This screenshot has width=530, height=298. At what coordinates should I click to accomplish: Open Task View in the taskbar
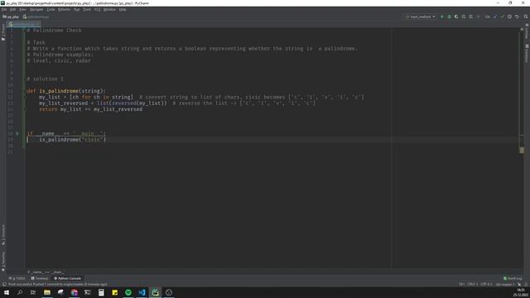(x=33, y=292)
